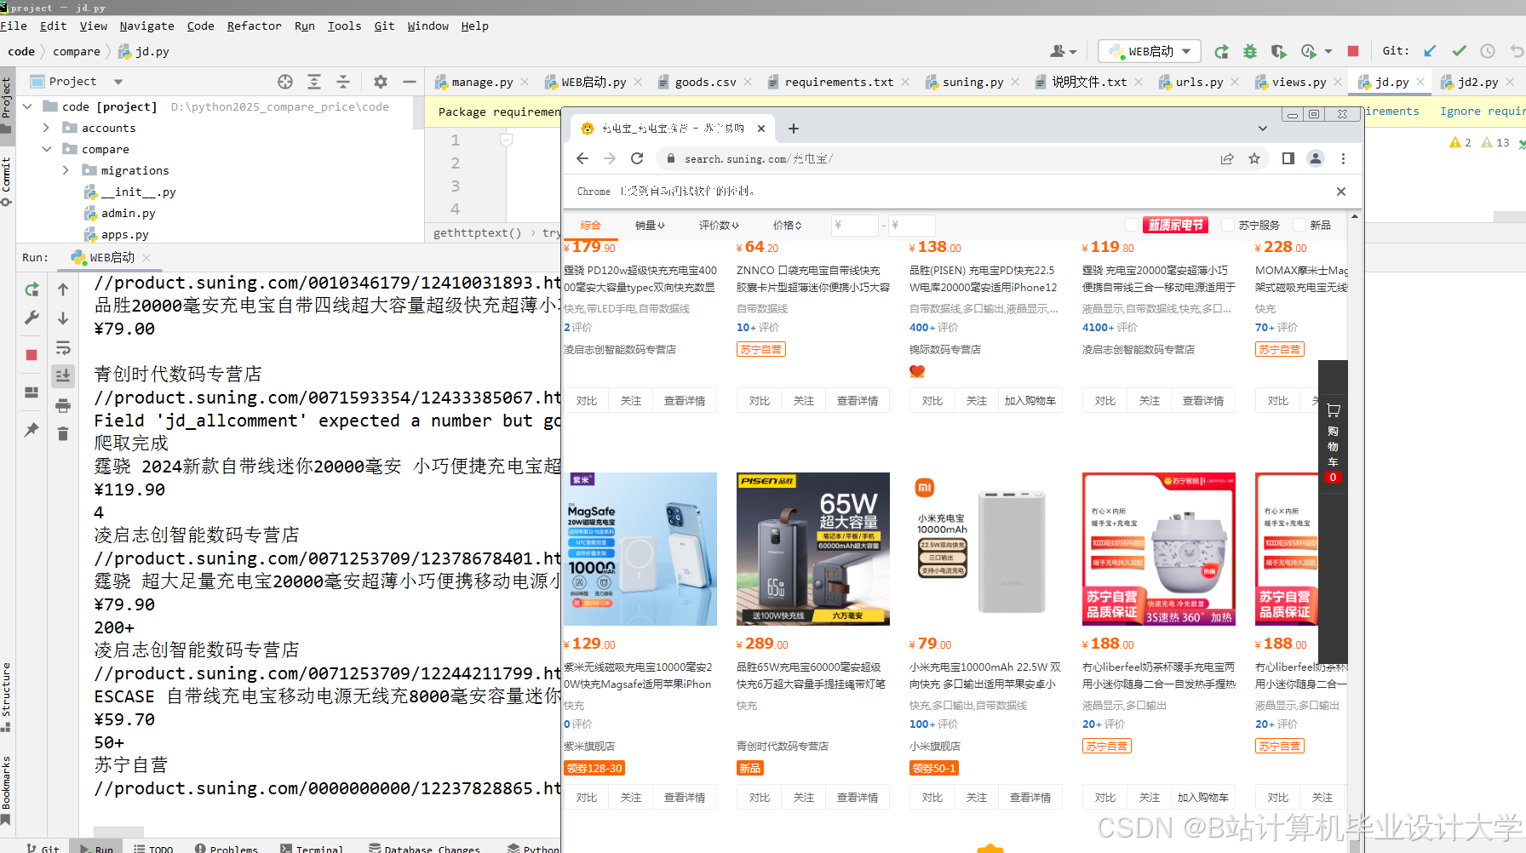Sort by 价格 on Suning page
Viewport: 1526px width, 853px height.
tap(787, 226)
